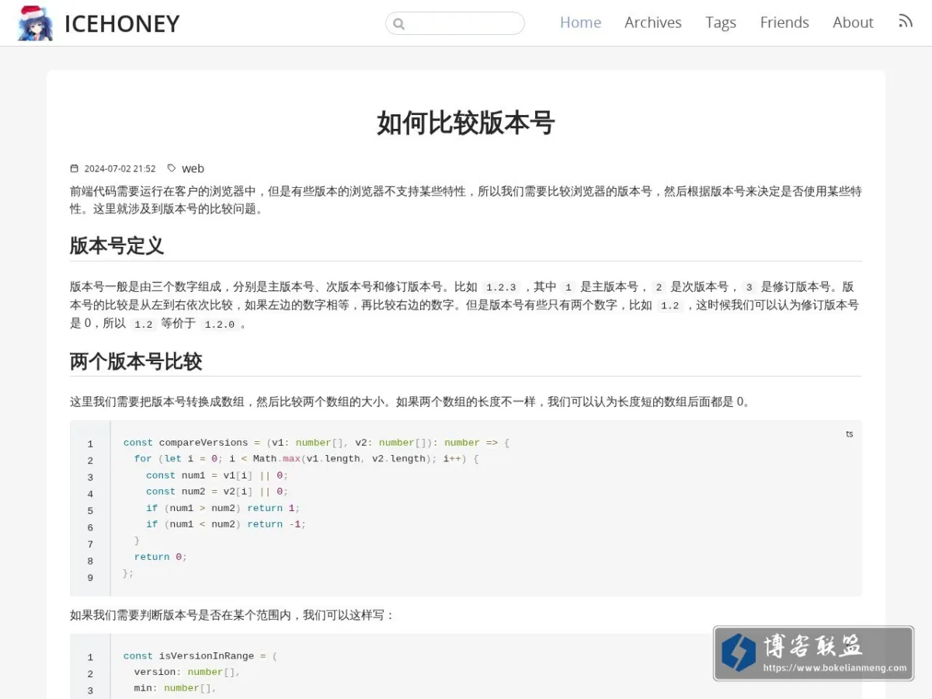This screenshot has width=932, height=699.
Task: Click code line const num1 = v1[i]
Action: pyautogui.click(x=217, y=475)
